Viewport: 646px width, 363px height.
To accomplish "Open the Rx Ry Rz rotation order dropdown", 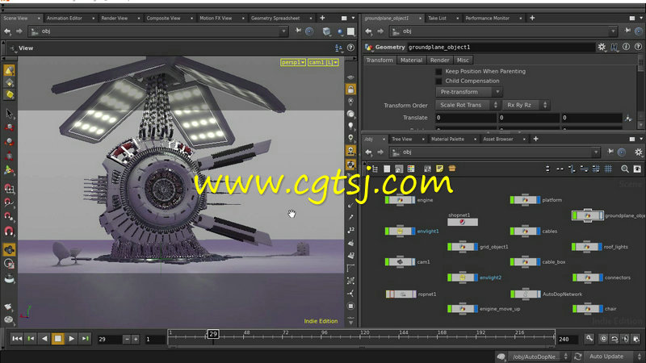I will coord(526,105).
